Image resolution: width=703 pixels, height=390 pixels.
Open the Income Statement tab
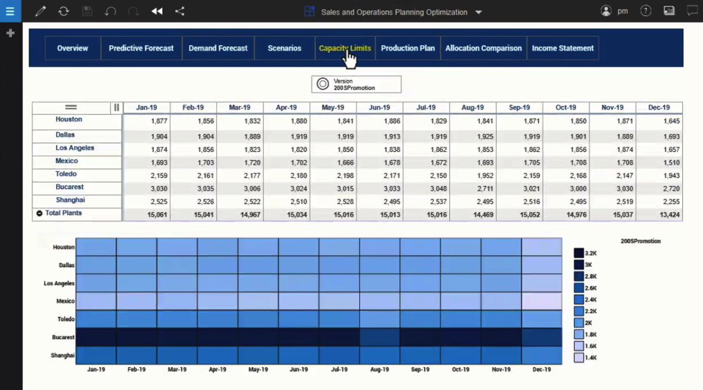pos(562,48)
